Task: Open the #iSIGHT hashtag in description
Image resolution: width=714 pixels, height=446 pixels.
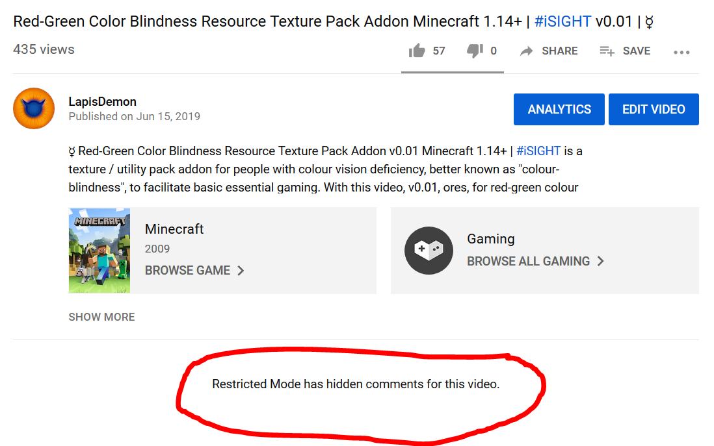Action: [538, 151]
